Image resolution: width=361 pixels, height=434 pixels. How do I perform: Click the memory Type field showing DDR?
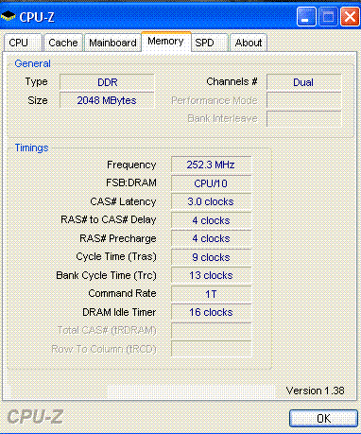pyautogui.click(x=107, y=82)
